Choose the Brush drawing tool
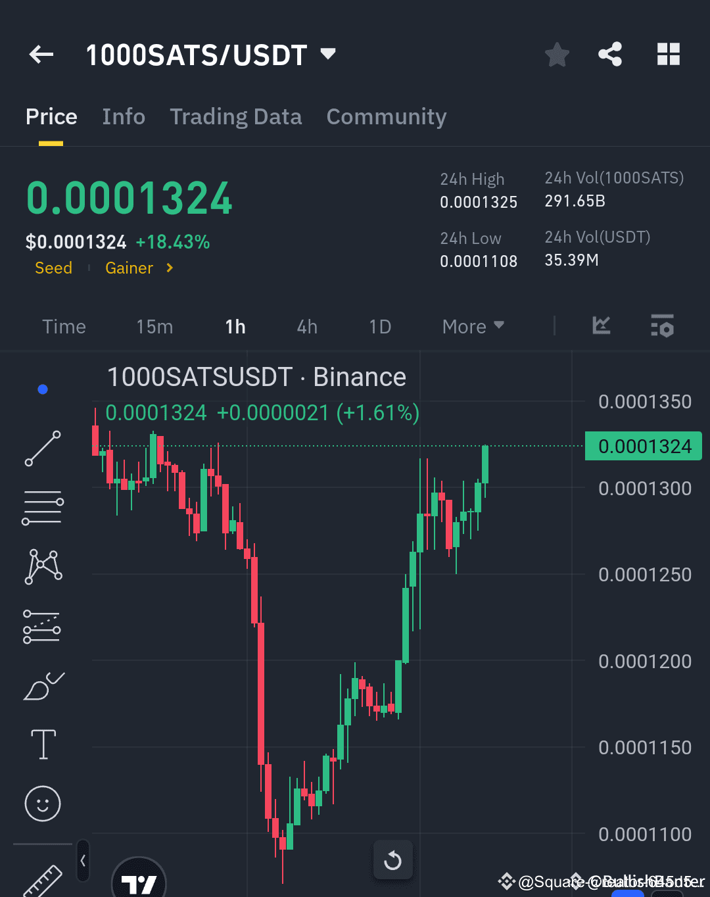The height and width of the screenshot is (897, 710). pos(43,685)
